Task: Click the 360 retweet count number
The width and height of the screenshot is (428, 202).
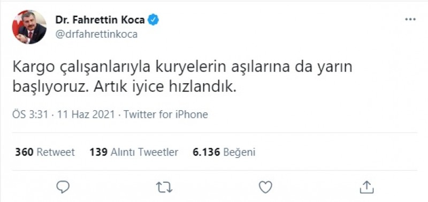Action: point(24,152)
